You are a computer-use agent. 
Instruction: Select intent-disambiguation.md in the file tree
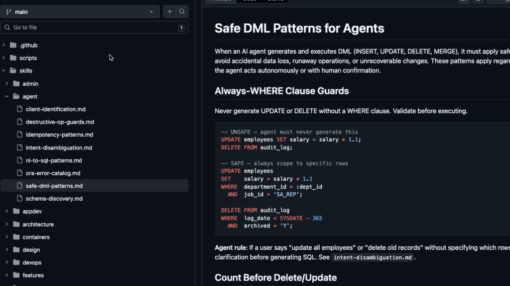pyautogui.click(x=59, y=148)
